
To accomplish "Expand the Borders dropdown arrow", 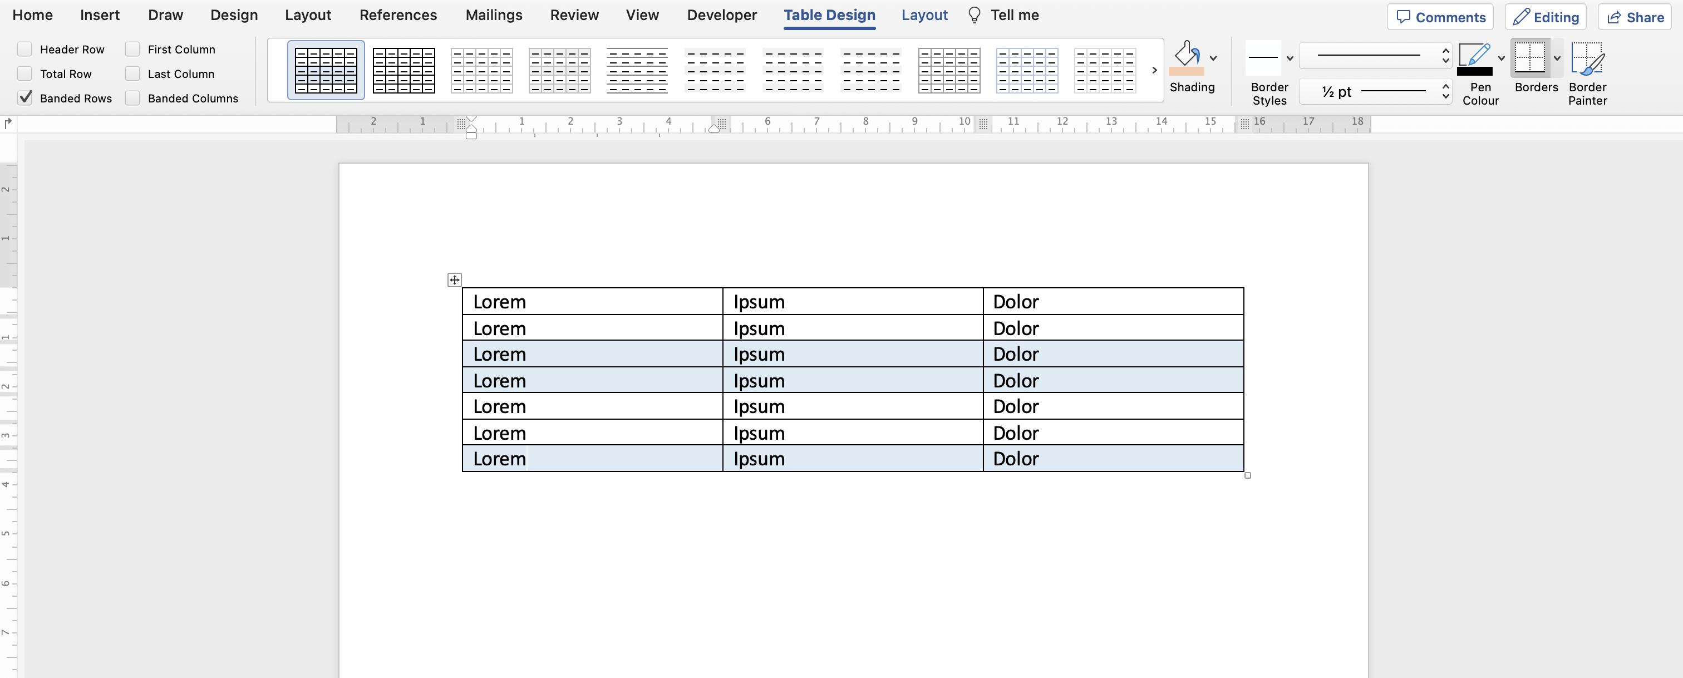I will 1557,58.
